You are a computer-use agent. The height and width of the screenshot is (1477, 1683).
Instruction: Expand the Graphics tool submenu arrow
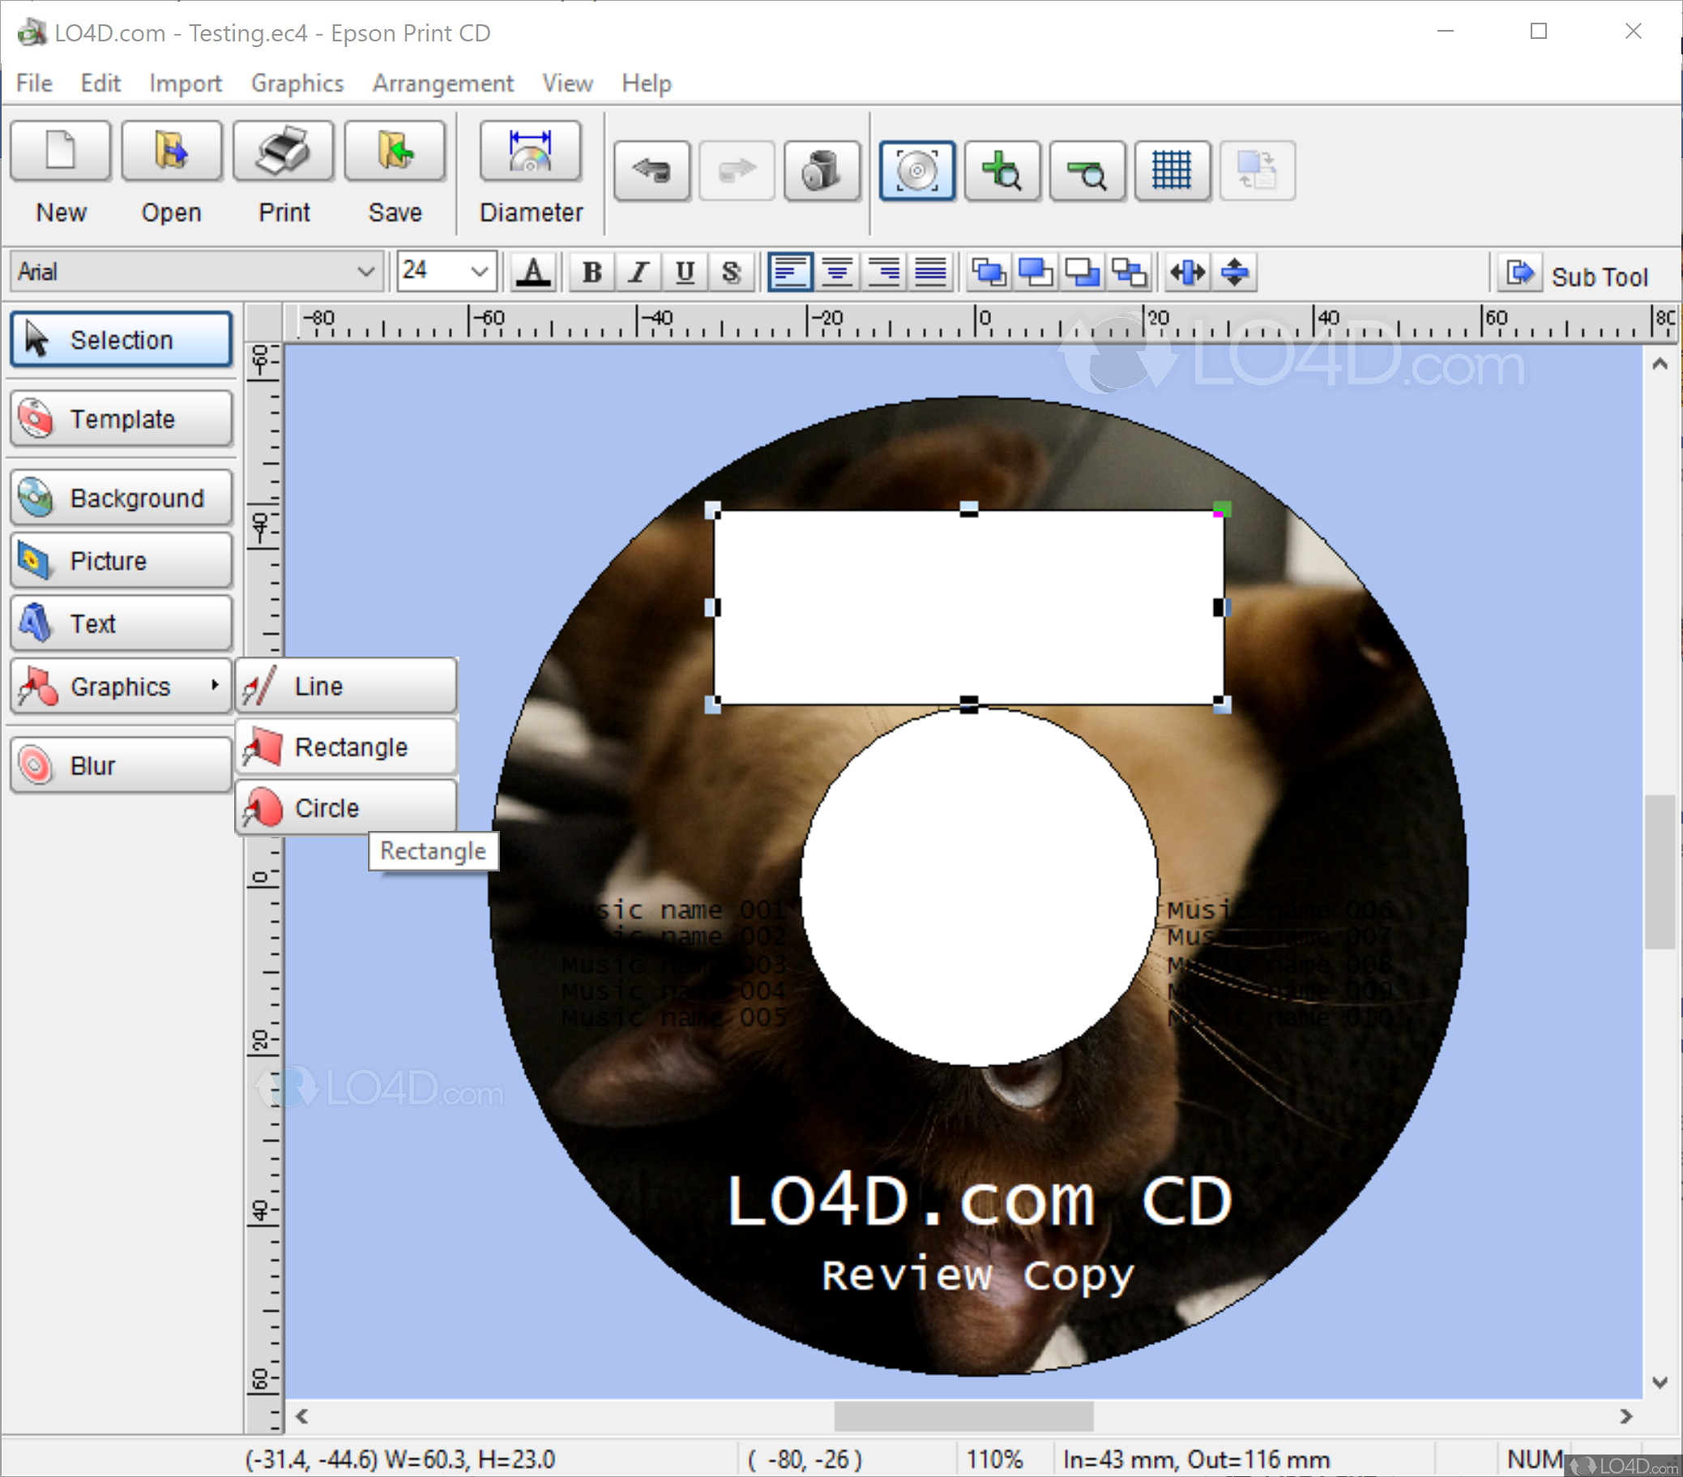point(216,686)
